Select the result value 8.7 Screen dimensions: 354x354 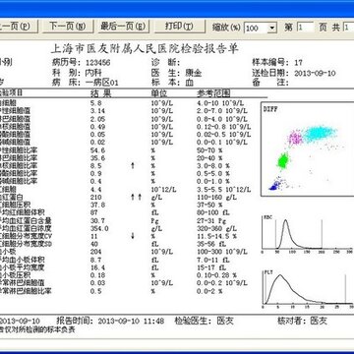[97, 260]
